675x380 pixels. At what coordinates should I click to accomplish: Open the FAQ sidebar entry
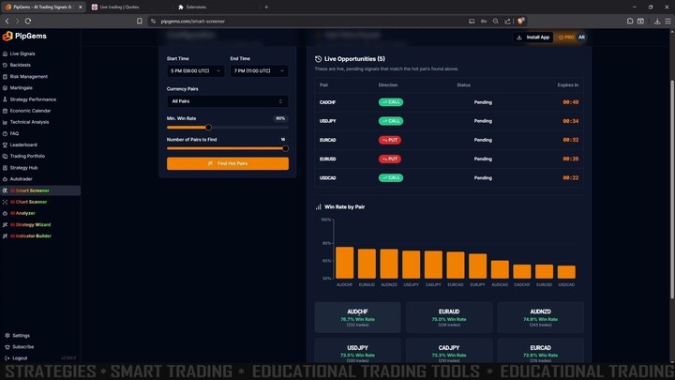[14, 133]
